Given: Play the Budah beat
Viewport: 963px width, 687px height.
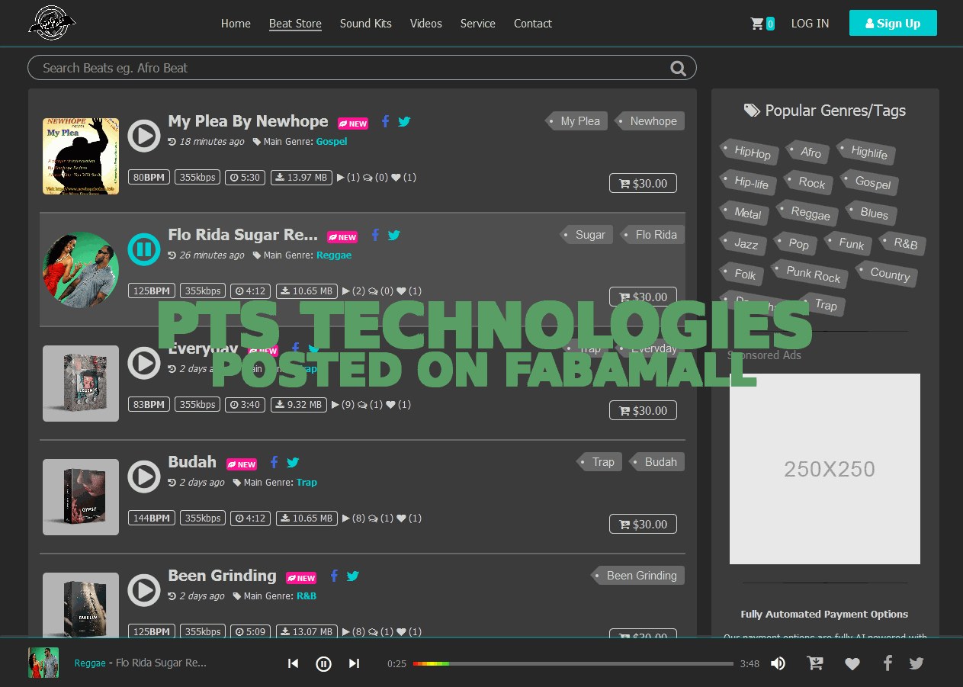Looking at the screenshot, I should pos(143,477).
